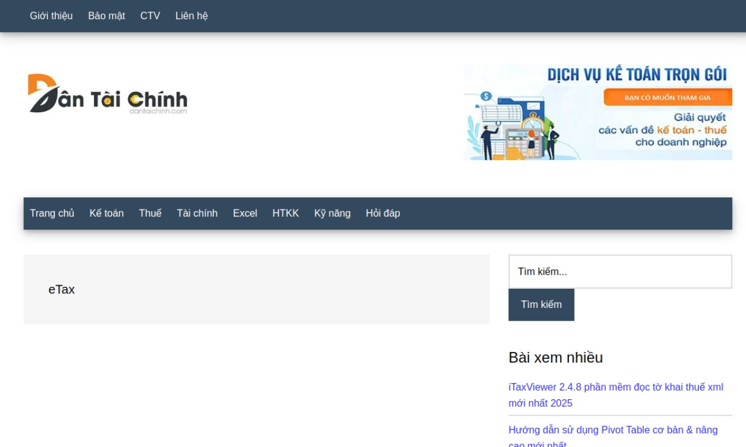Select Tài chính in navigation menu
Viewport: 746px width, 447px height.
click(x=197, y=213)
